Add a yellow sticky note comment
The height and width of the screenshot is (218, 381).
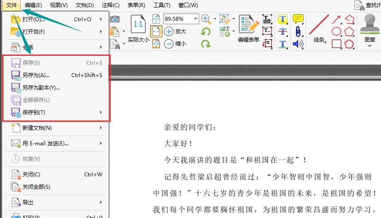(x=298, y=19)
